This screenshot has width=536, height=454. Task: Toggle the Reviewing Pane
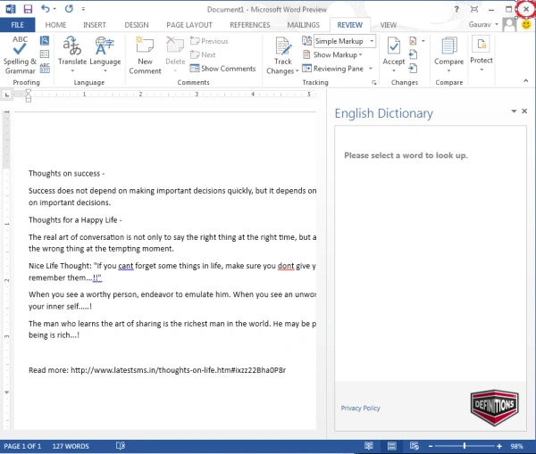click(332, 69)
